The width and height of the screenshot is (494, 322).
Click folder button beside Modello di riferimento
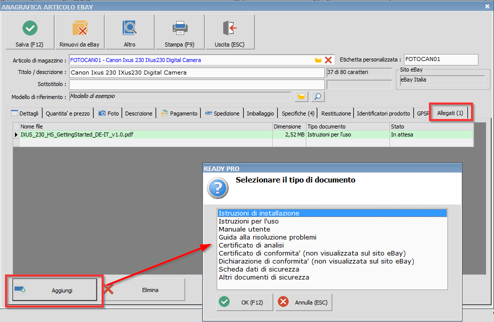[301, 96]
